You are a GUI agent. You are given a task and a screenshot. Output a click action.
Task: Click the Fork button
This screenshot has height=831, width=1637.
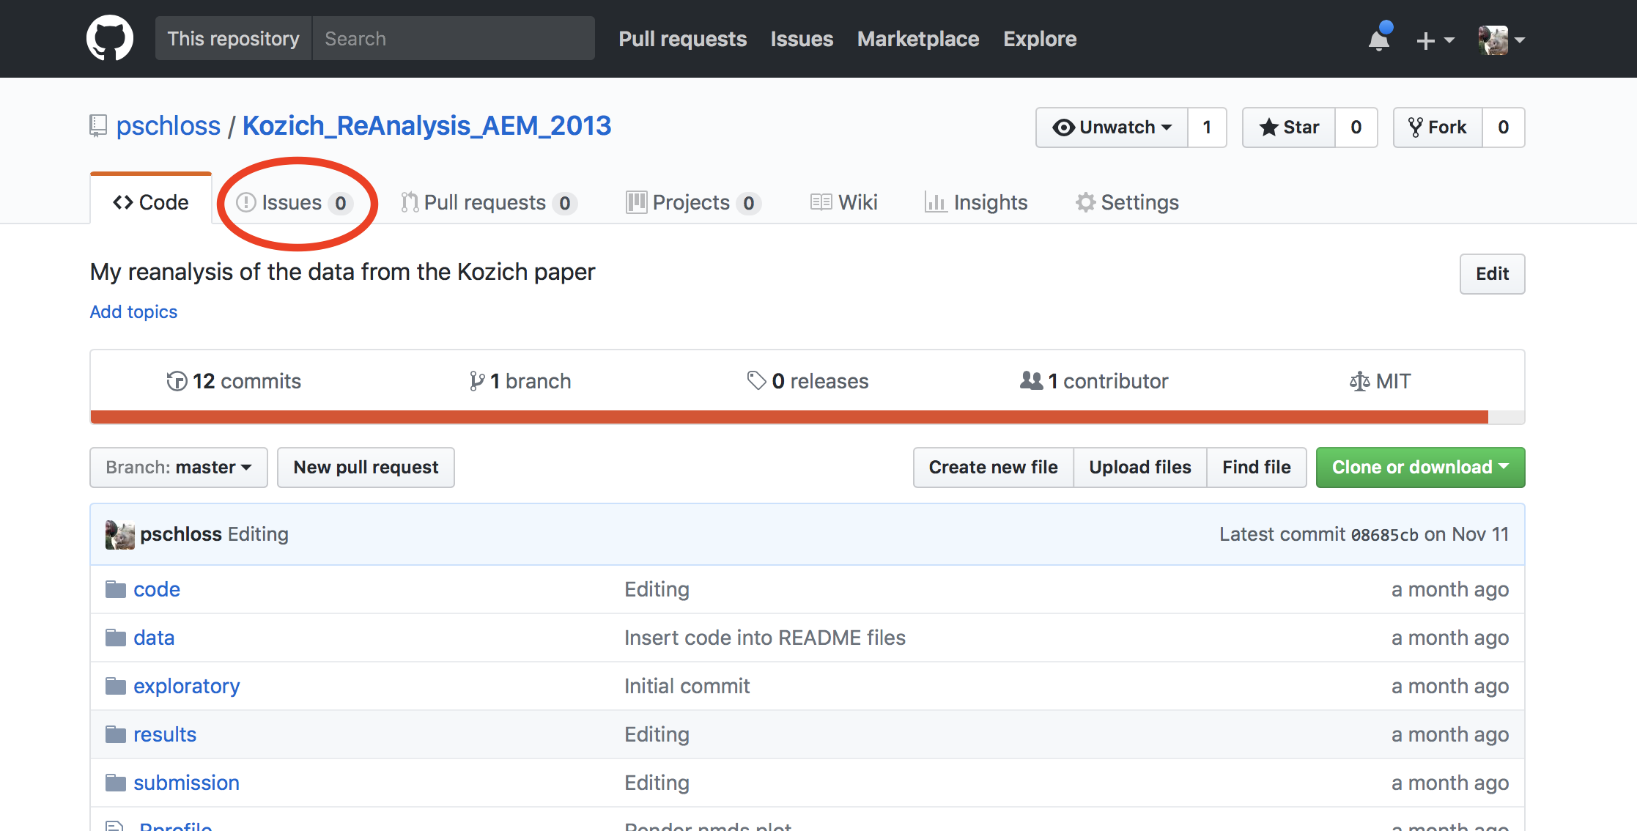(1438, 128)
